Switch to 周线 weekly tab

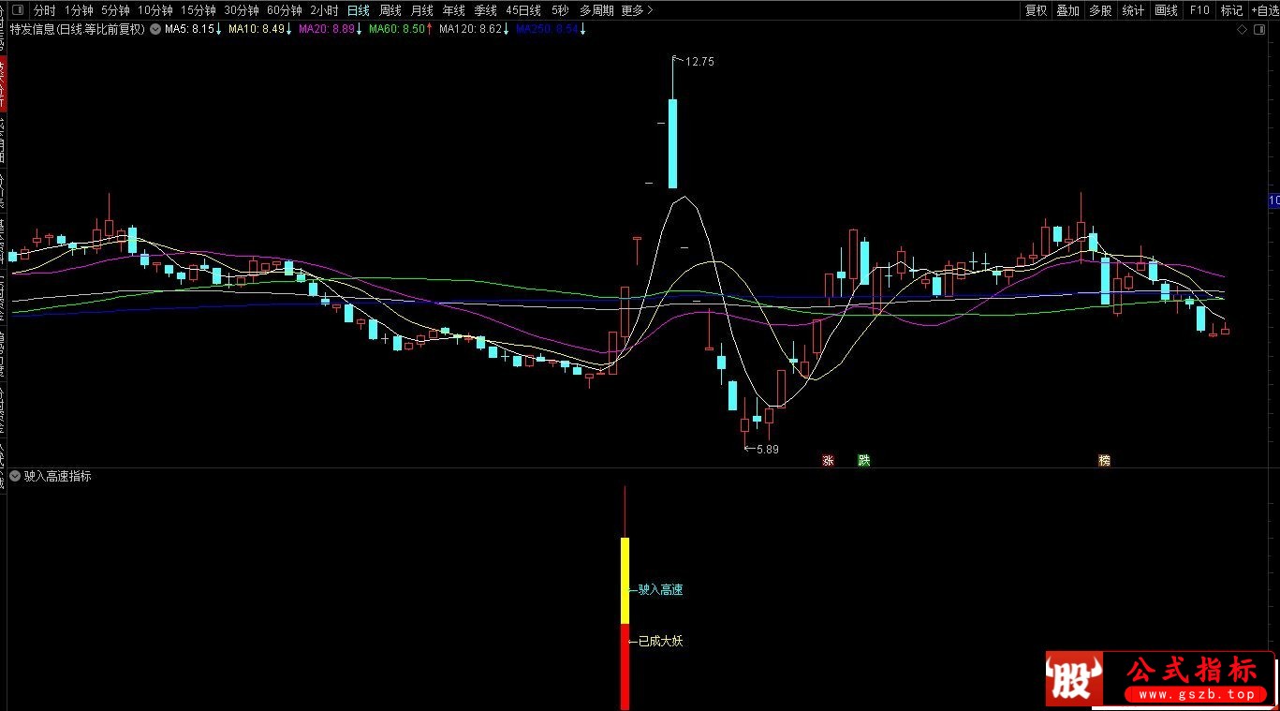tap(390, 10)
